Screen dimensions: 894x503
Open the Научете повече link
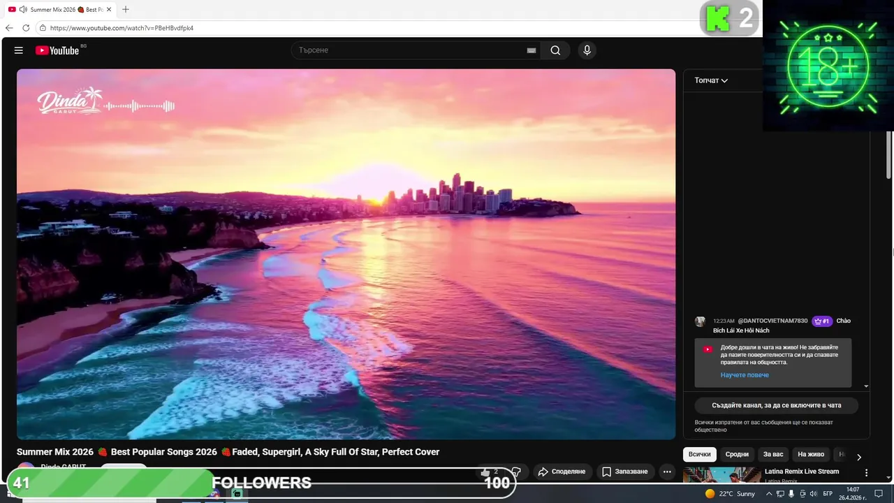[x=745, y=375]
